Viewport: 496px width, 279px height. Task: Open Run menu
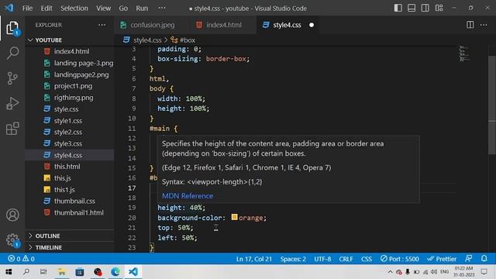(x=142, y=9)
